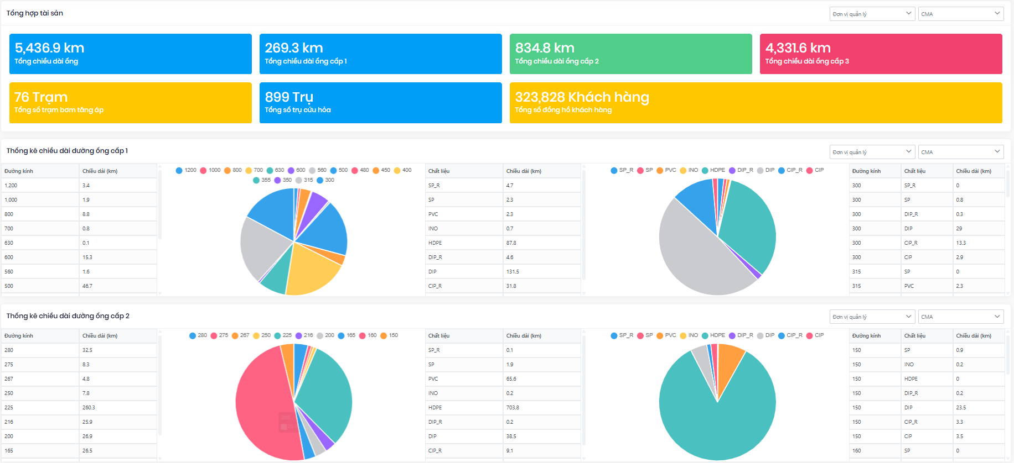Open CMA dropdown in Tổng hợp tài sản header
The height and width of the screenshot is (463, 1014).
click(x=960, y=14)
